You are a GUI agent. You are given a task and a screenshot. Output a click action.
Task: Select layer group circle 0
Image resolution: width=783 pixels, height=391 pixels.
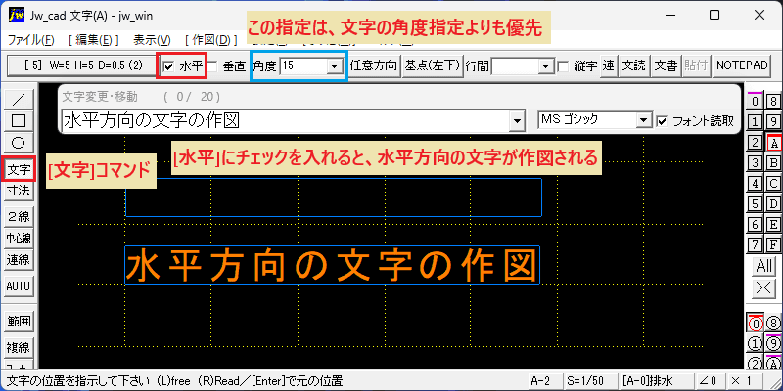[755, 325]
